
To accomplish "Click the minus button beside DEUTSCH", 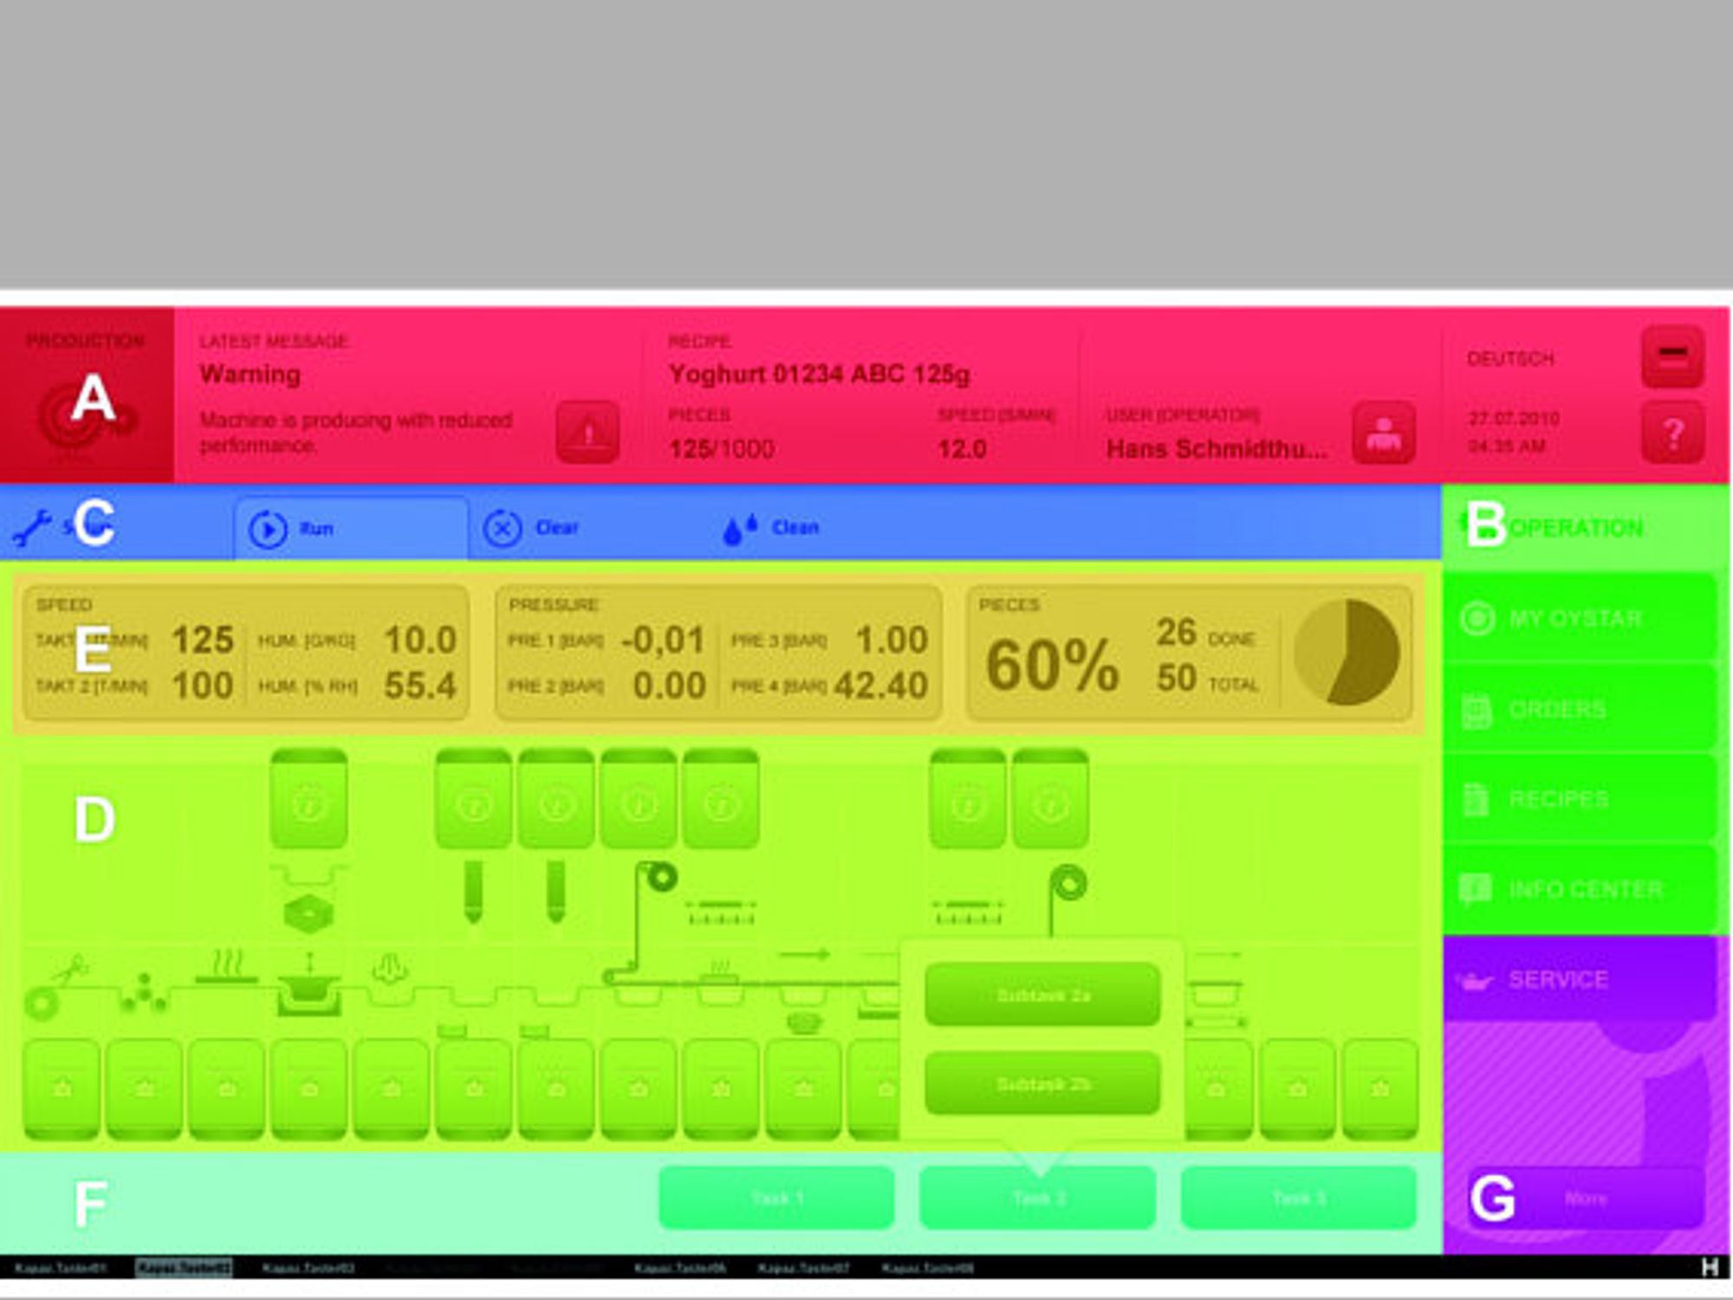I will pyautogui.click(x=1672, y=357).
